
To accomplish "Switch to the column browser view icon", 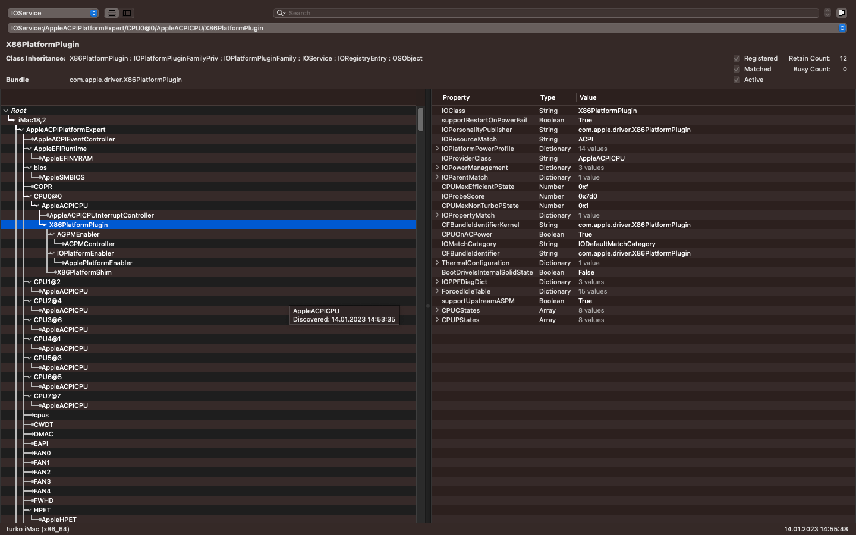I will pos(127,13).
